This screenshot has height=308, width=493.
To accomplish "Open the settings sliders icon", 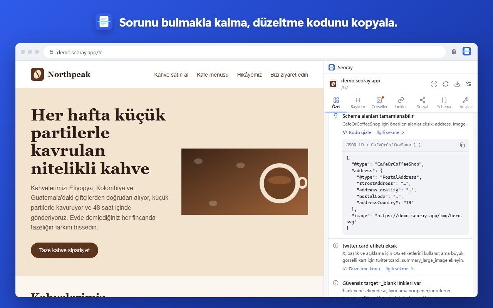I will coord(469,84).
